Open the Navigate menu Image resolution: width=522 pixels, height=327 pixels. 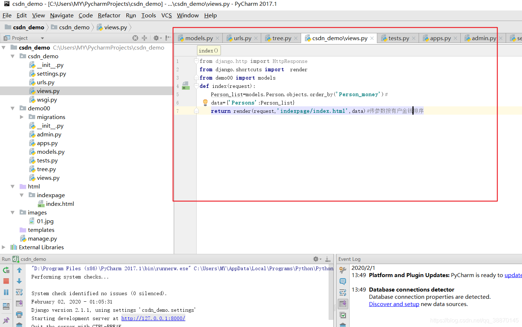(62, 15)
